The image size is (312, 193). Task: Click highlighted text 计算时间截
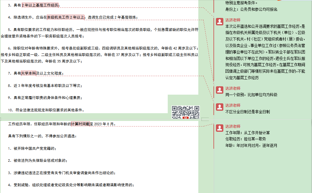[x=80, y=124]
